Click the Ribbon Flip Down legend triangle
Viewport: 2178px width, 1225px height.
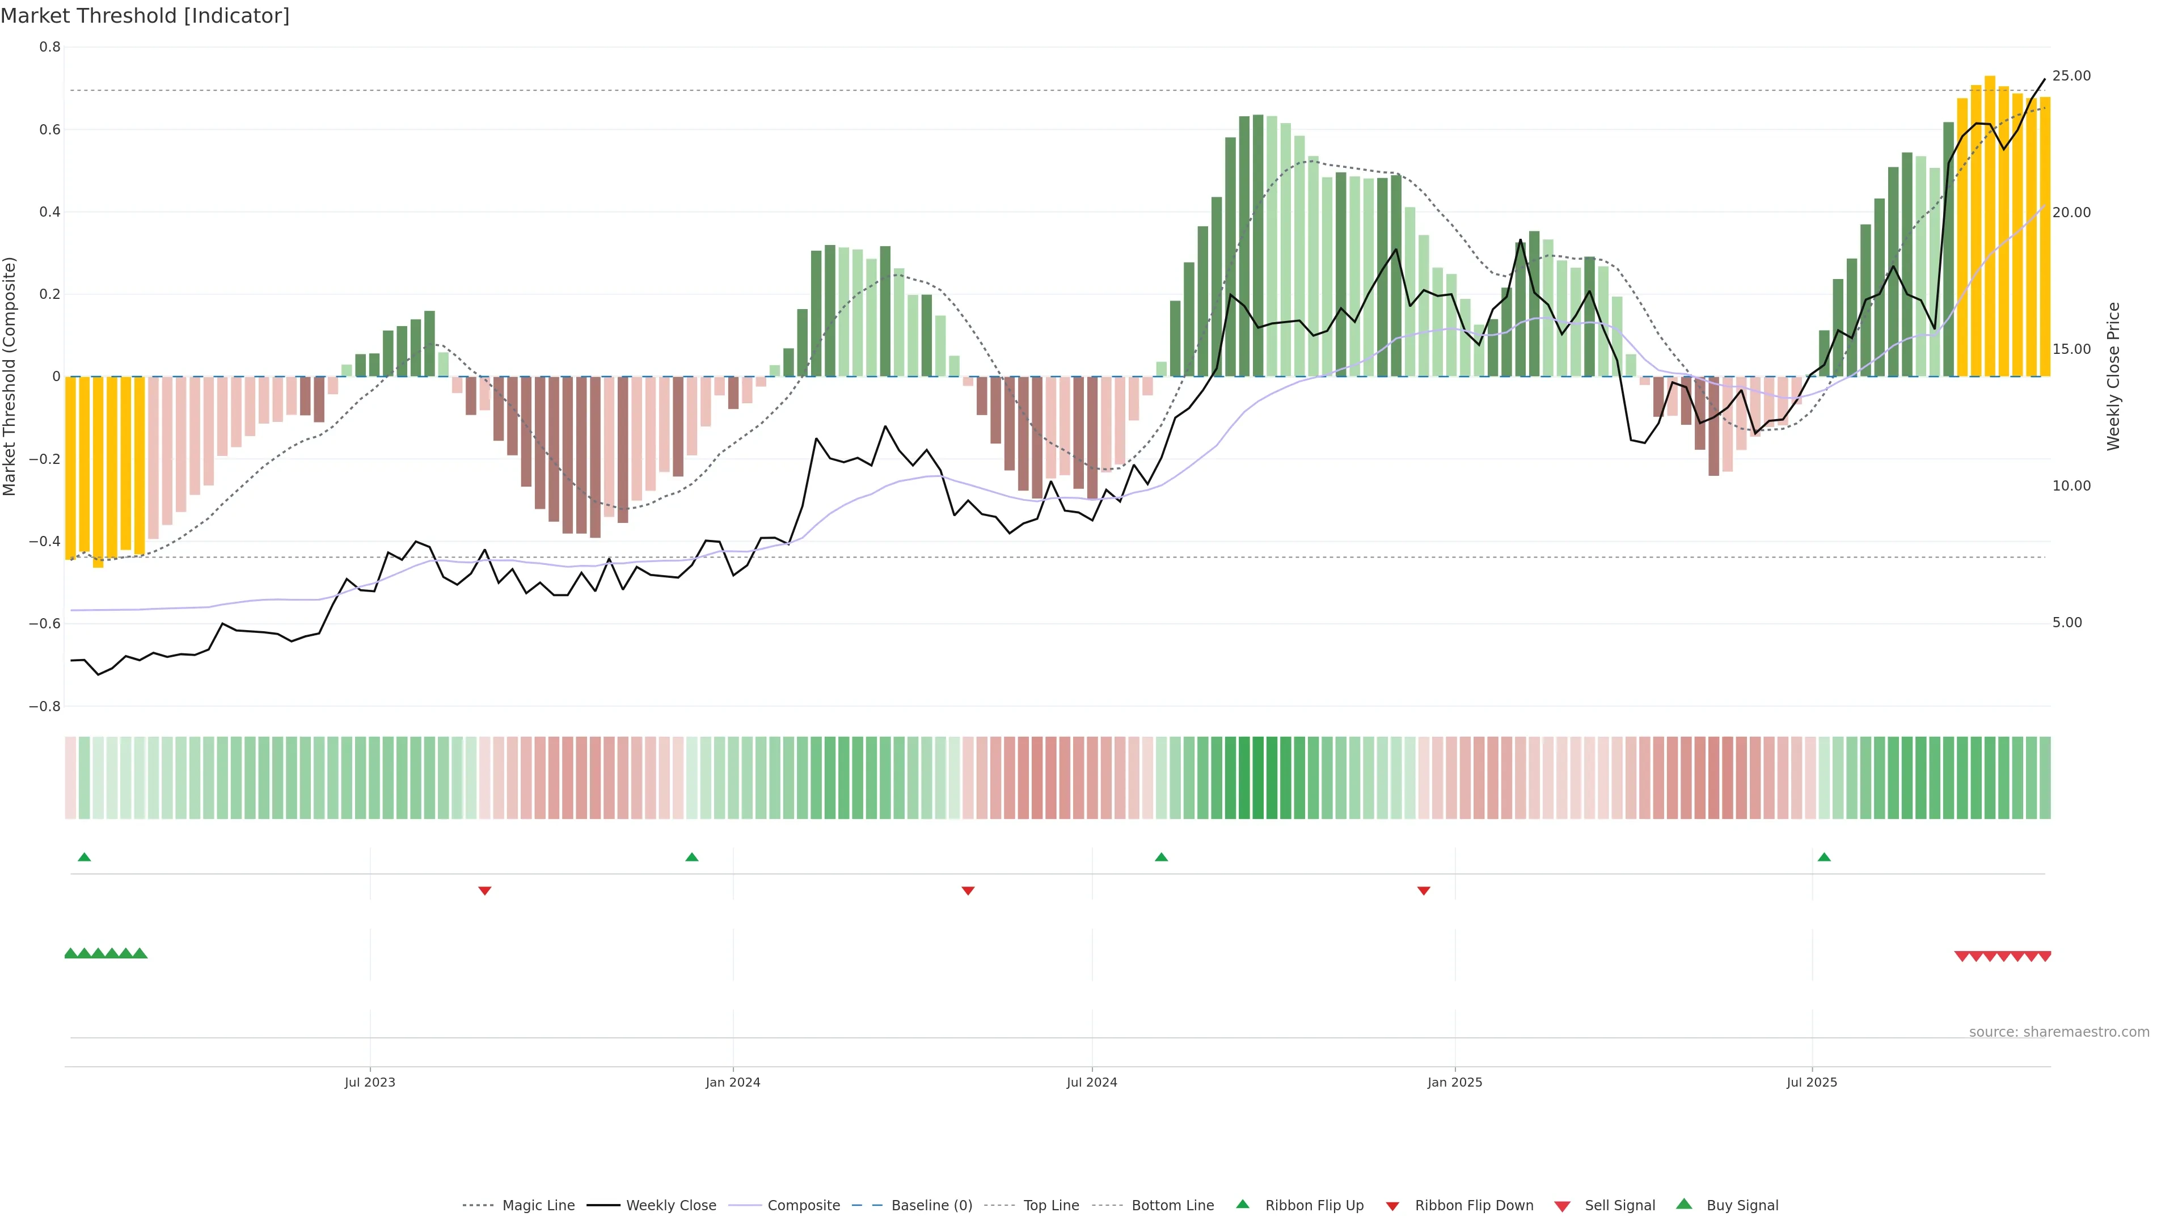pos(1392,1206)
